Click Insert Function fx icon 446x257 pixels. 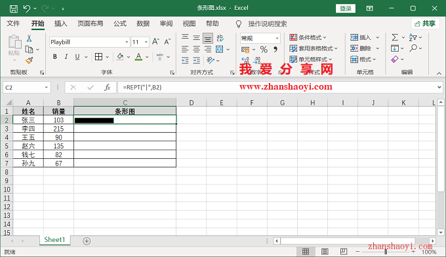[x=107, y=88]
